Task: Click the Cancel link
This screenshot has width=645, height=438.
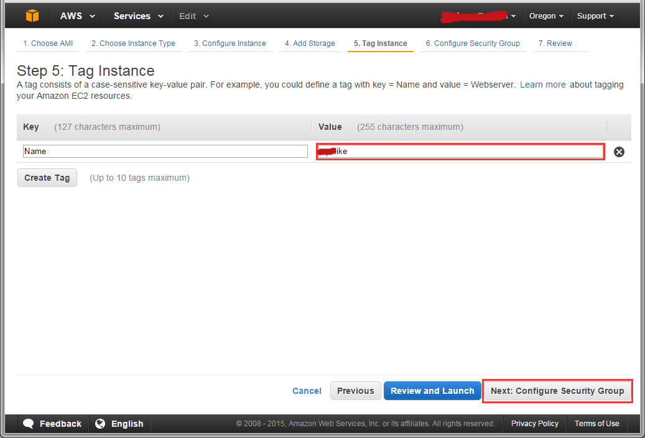Action: pos(307,391)
